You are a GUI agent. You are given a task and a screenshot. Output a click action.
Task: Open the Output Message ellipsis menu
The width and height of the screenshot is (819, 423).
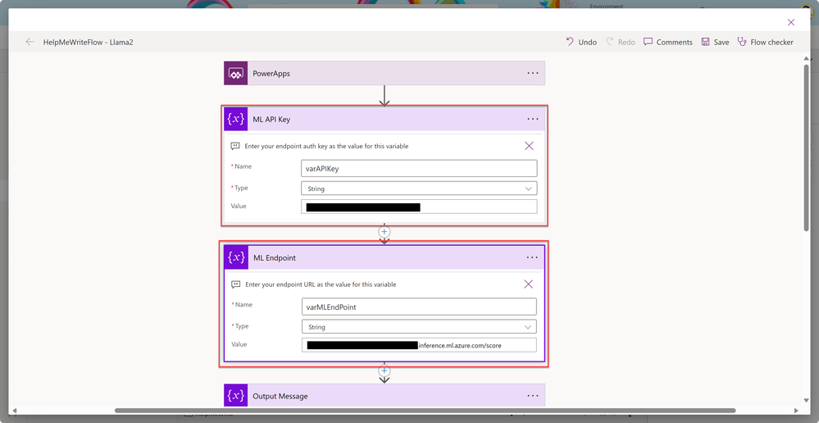click(532, 396)
